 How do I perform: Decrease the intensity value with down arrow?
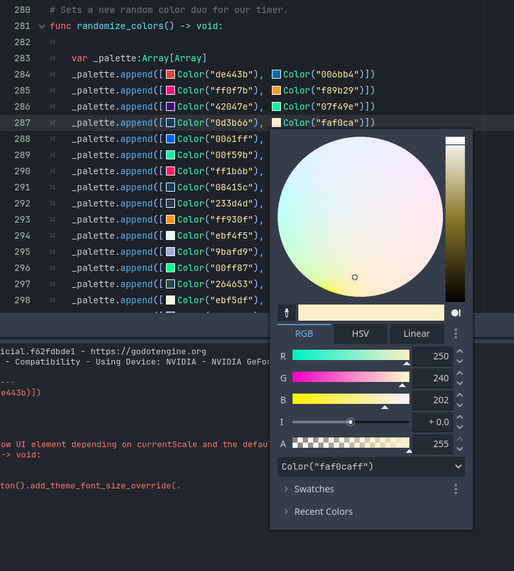460,426
